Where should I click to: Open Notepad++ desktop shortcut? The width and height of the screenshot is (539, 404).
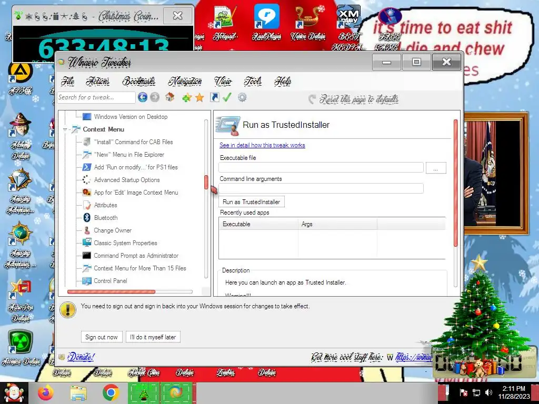224,23
